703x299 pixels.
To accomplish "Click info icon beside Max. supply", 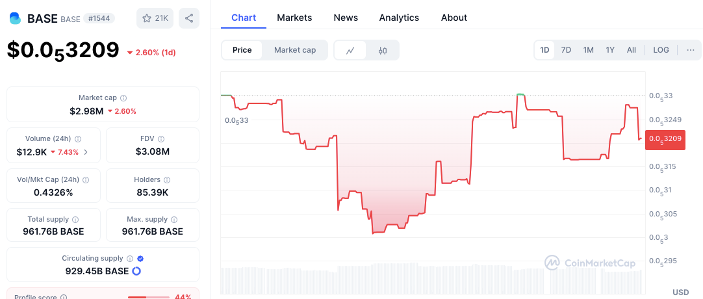I will point(174,219).
